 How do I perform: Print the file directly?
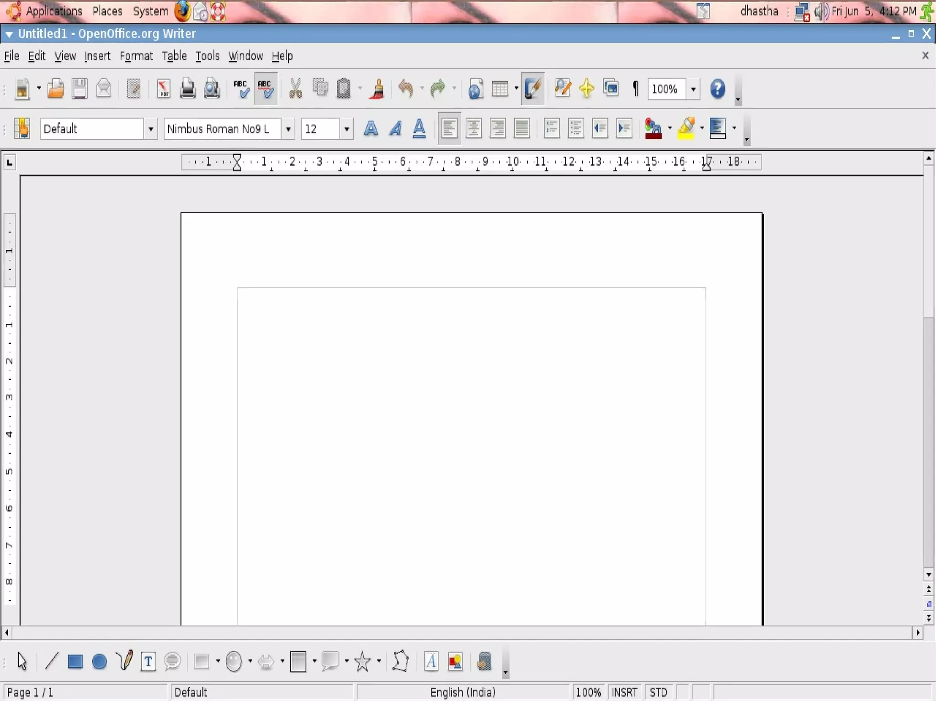187,89
